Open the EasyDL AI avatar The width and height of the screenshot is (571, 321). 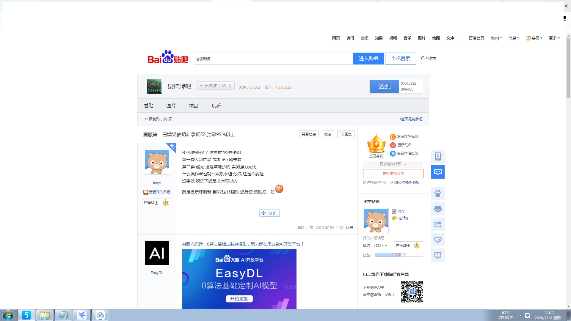(157, 253)
